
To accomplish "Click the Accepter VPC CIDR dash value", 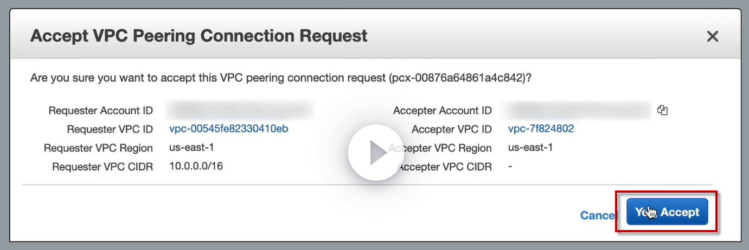I will click(x=510, y=166).
